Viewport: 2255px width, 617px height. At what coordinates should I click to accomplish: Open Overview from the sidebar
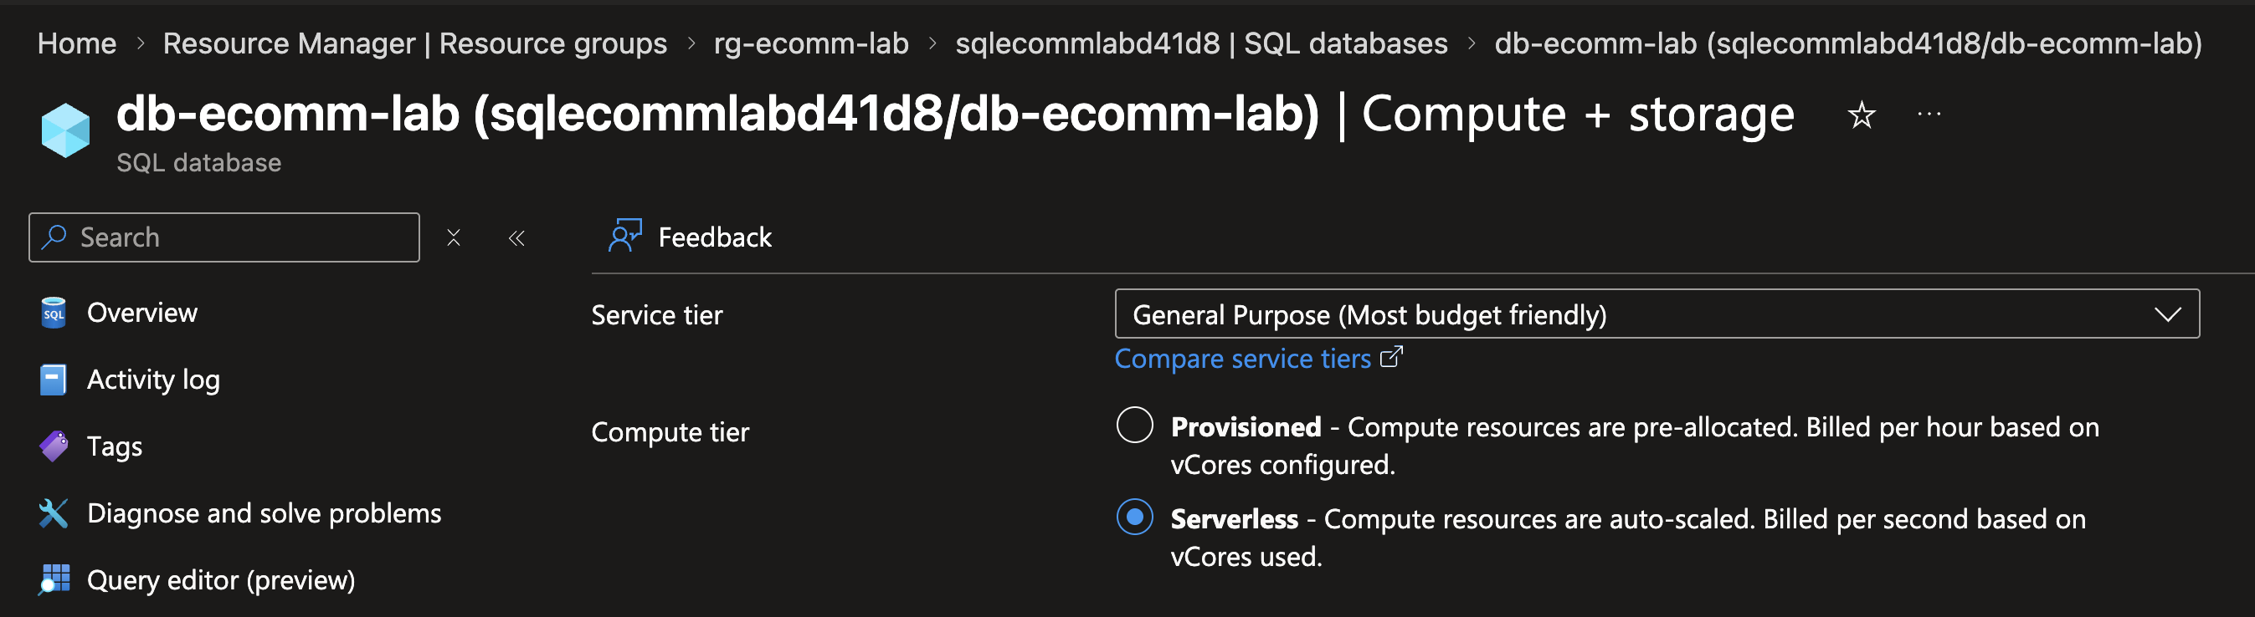pyautogui.click(x=141, y=313)
